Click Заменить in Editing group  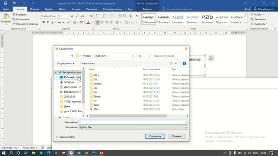[258, 19]
